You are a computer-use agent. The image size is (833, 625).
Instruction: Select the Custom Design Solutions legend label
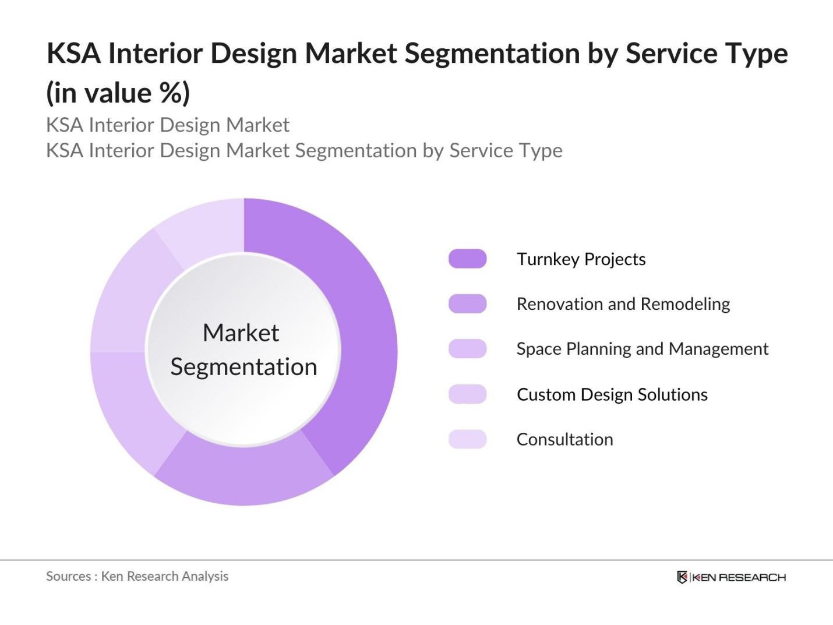(x=612, y=394)
